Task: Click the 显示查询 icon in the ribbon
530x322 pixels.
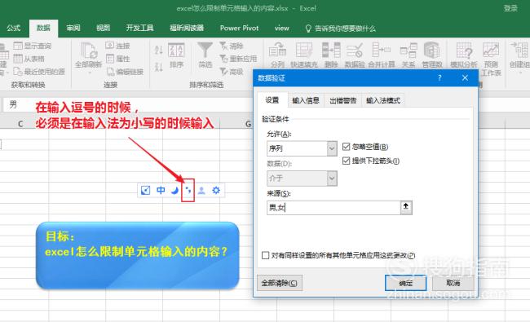Action: (x=18, y=46)
